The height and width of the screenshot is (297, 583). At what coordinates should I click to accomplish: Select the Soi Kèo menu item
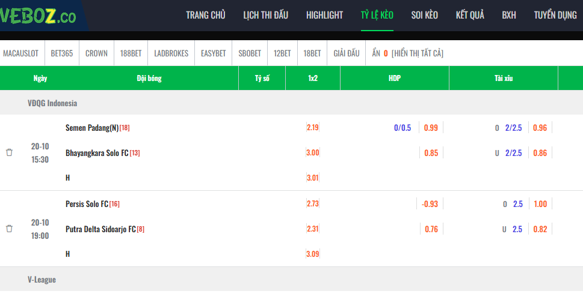(x=424, y=16)
